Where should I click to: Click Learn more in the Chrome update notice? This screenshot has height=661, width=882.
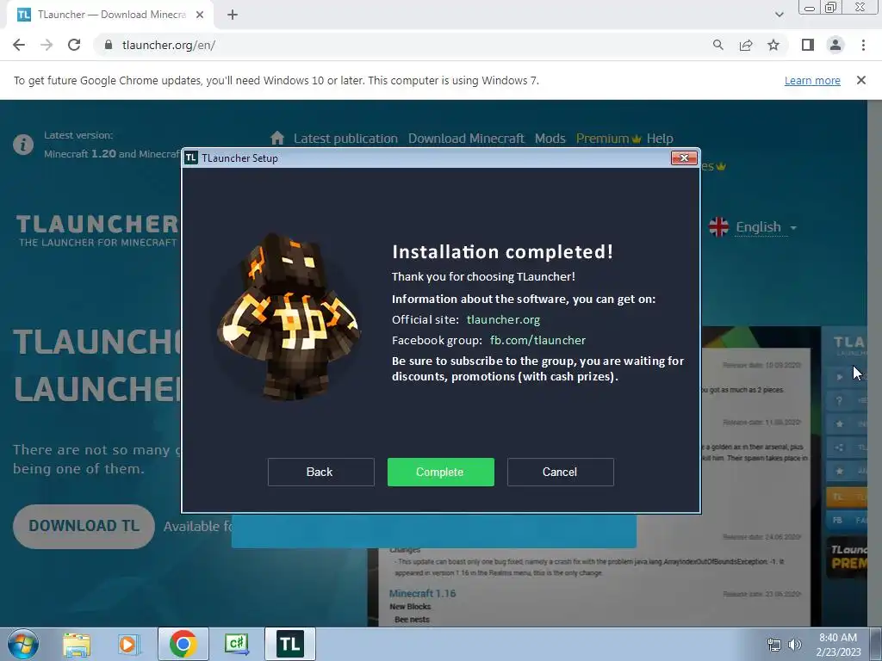(x=812, y=80)
